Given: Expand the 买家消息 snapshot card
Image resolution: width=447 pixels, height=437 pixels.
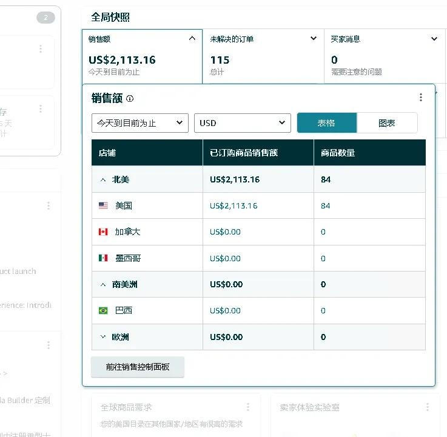Looking at the screenshot, I should tap(434, 38).
